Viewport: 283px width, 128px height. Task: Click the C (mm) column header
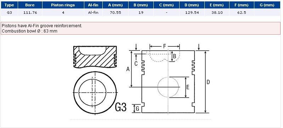coord(166,5)
